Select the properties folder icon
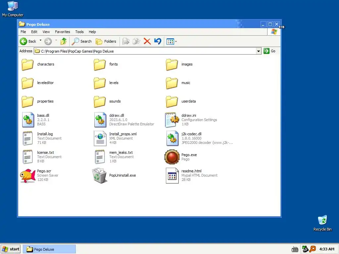The height and width of the screenshot is (254, 339). [x=27, y=102]
